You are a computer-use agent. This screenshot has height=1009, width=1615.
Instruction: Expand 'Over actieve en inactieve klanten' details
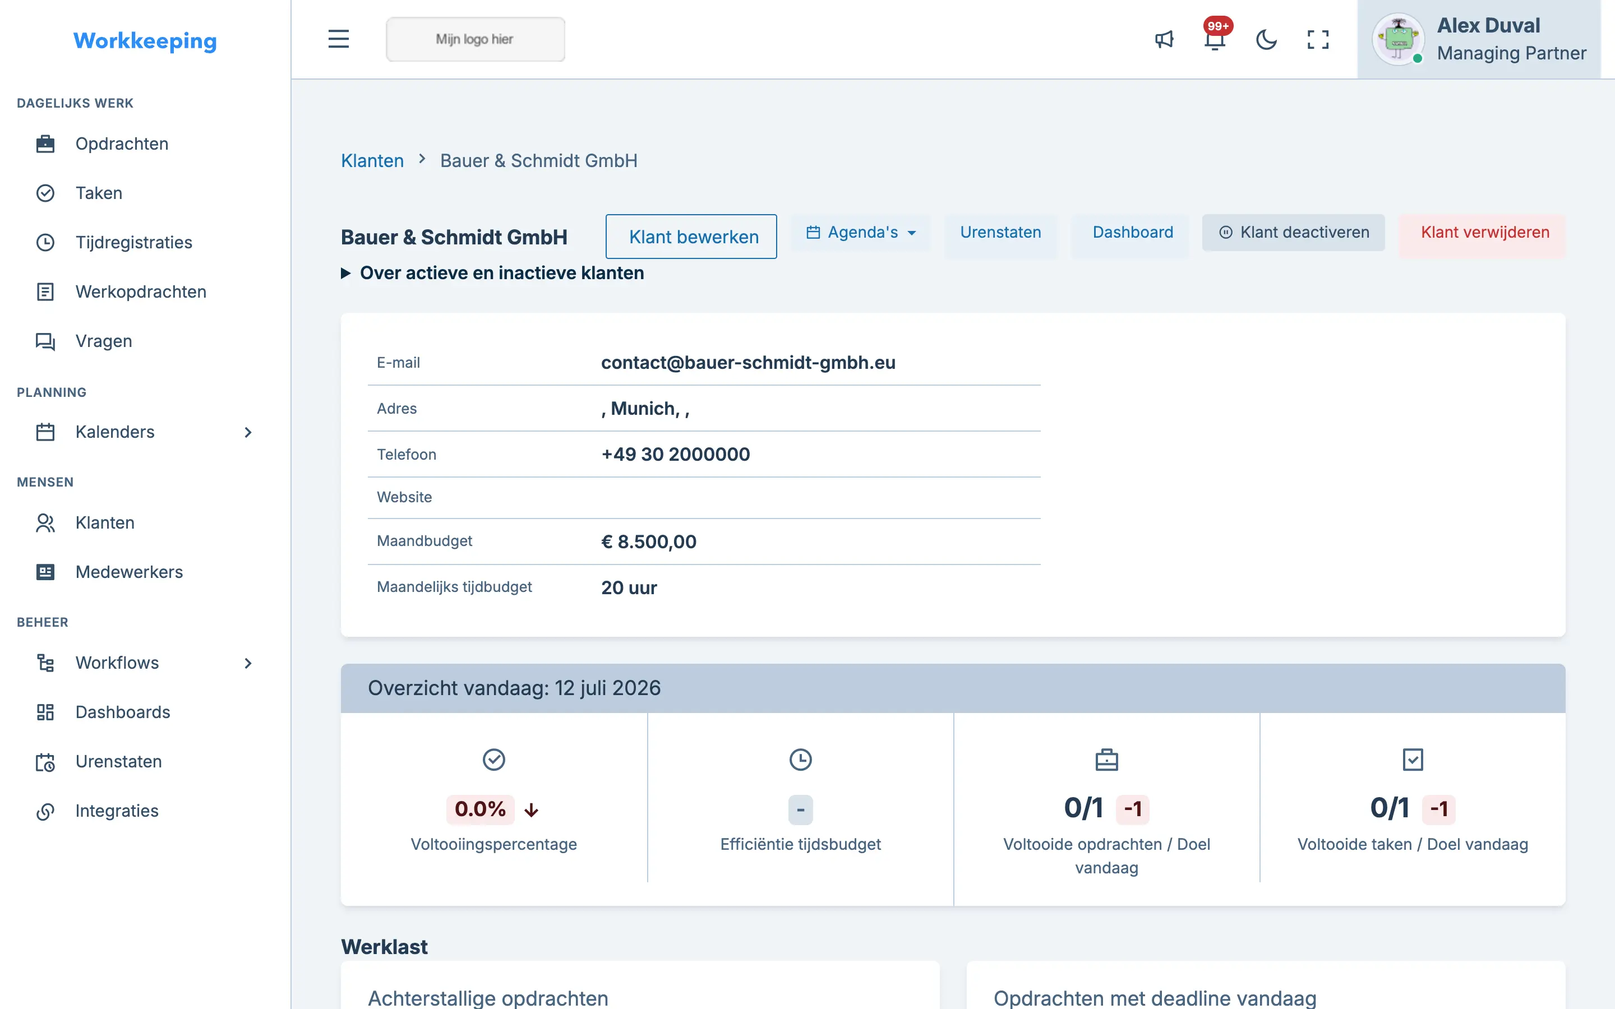tap(492, 273)
